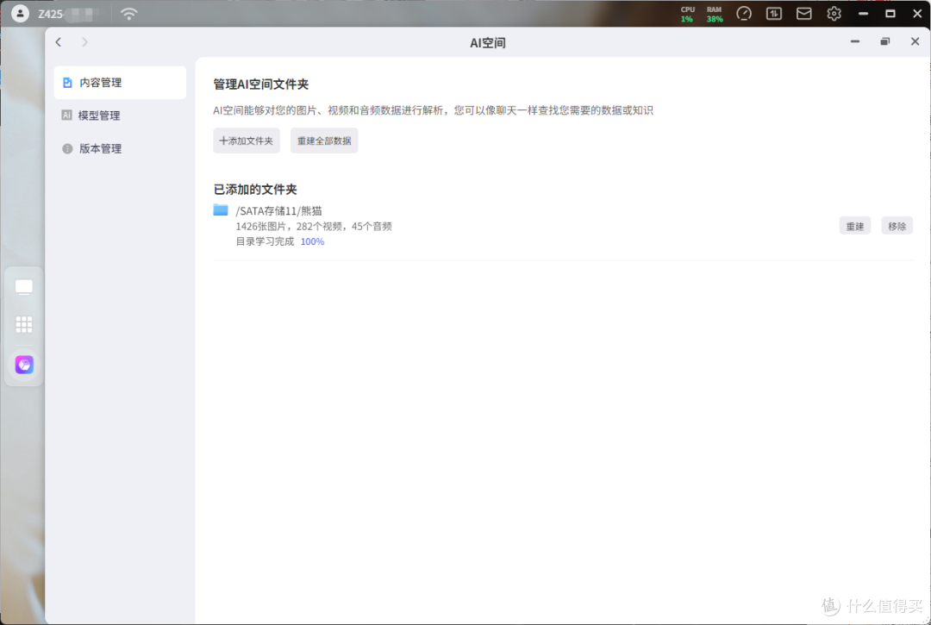The image size is (931, 625).
Task: Click the blue folder icon of /SATA存储11/熊猫
Action: [x=221, y=209]
